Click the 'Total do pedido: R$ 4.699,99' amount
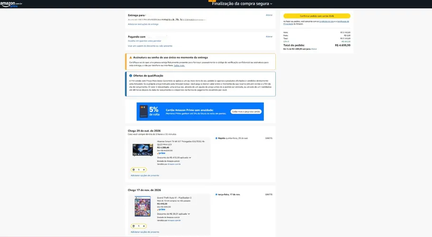 pos(343,45)
